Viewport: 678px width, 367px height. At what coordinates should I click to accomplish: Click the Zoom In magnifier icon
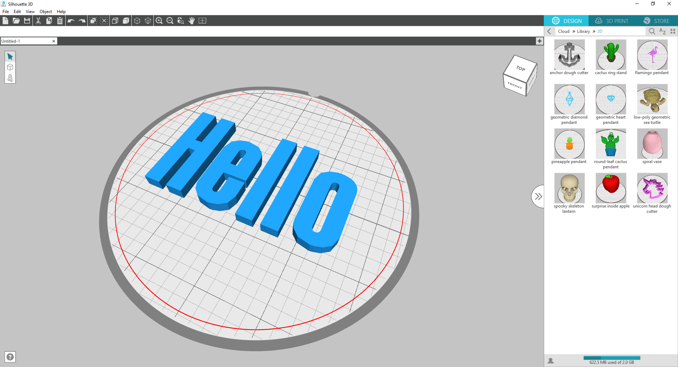tap(159, 21)
